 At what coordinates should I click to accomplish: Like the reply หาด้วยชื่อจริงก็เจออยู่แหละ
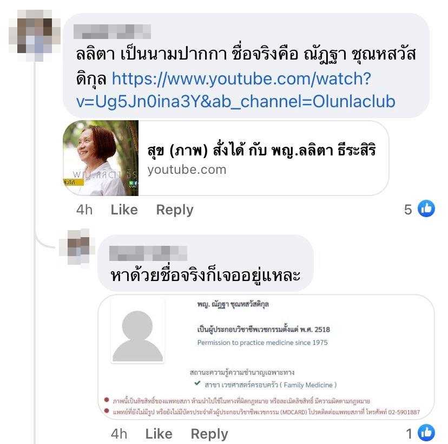coord(159,434)
